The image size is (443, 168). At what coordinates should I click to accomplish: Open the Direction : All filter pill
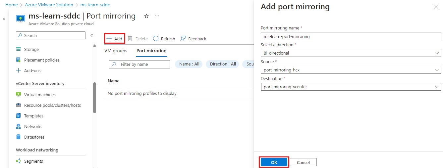pyautogui.click(x=223, y=64)
